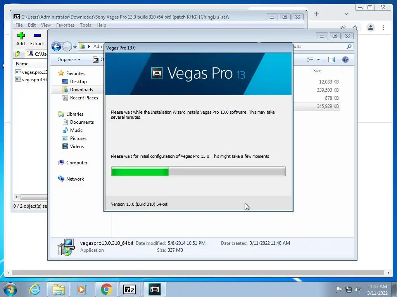This screenshot has width=397, height=297.
Task: Click right arrow of Chrome horizontal scrollbar
Action: click(x=388, y=273)
